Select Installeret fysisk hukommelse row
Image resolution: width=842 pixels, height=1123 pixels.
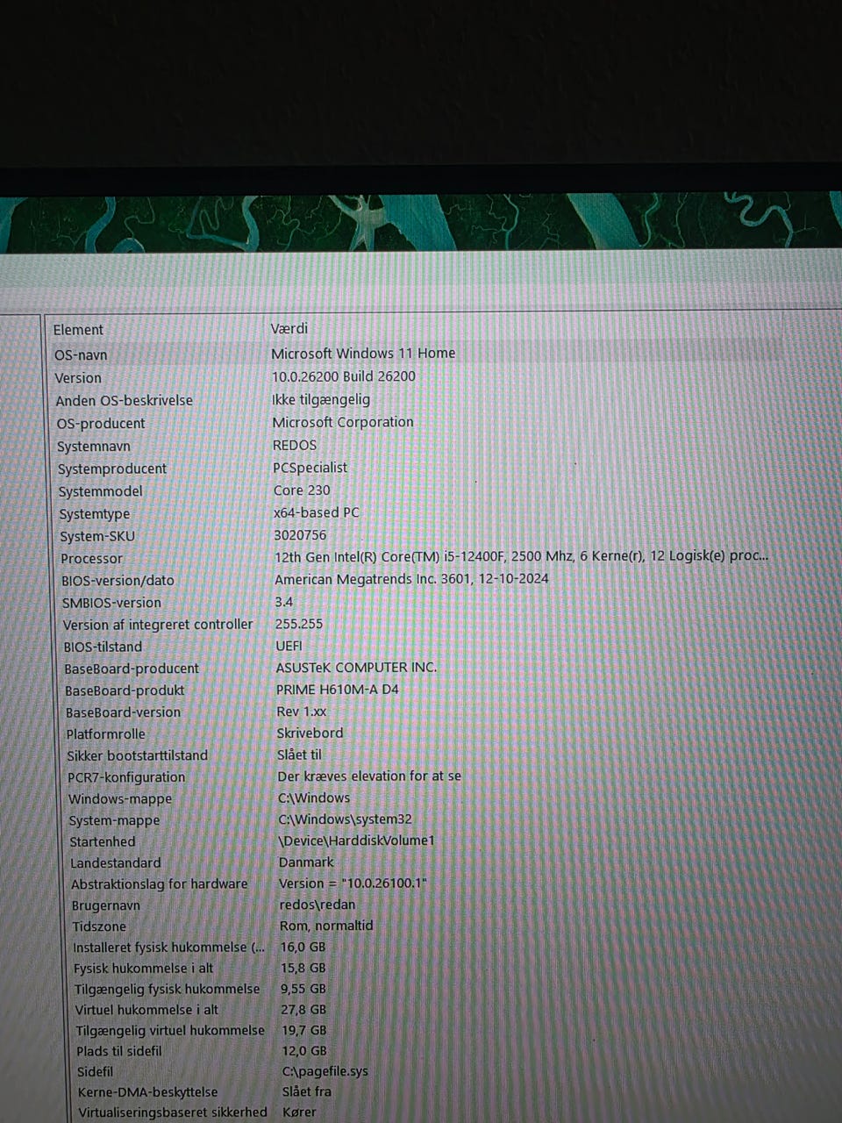(168, 948)
